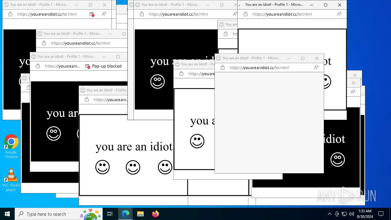Click the network icon in the system tray
The height and width of the screenshot is (220, 391).
[x=344, y=214]
